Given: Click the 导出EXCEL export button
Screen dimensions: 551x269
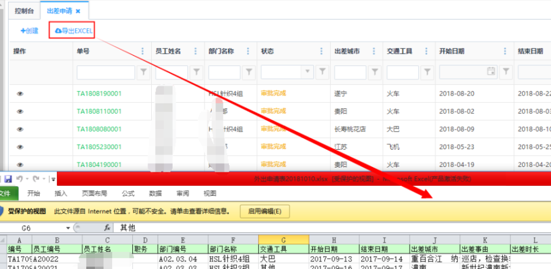Looking at the screenshot, I should pos(73,30).
